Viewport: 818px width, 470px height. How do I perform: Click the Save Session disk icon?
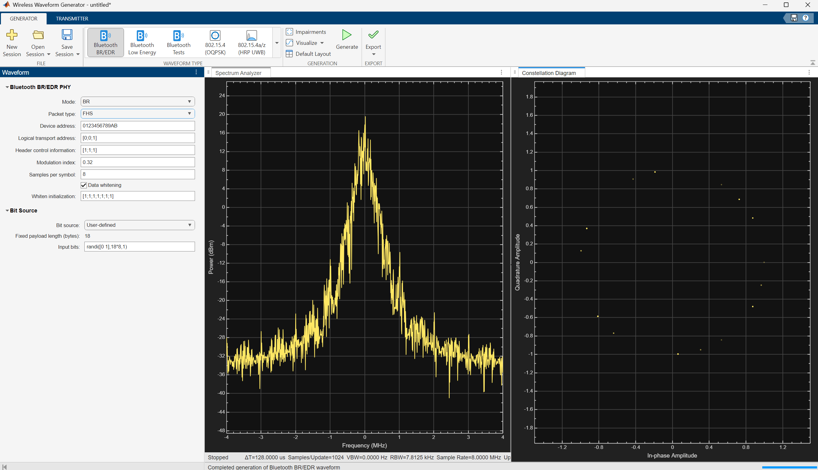[67, 35]
